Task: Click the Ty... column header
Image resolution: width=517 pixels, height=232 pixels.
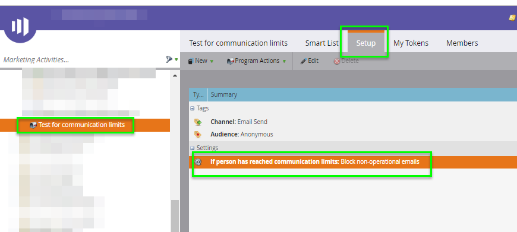Action: tap(198, 95)
